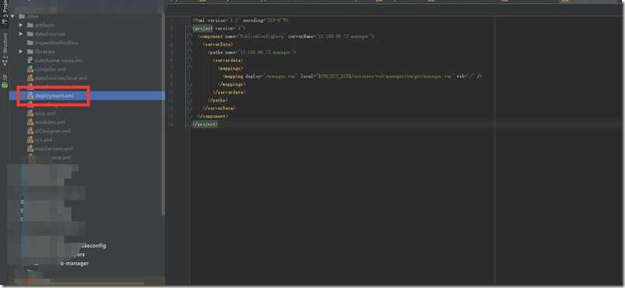
Task: Expand the dataSources folder
Action: click(21, 34)
